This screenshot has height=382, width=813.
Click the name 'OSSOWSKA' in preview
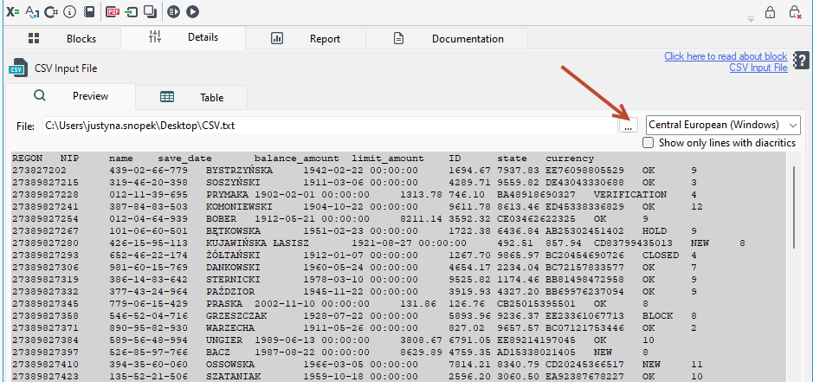pyautogui.click(x=229, y=364)
